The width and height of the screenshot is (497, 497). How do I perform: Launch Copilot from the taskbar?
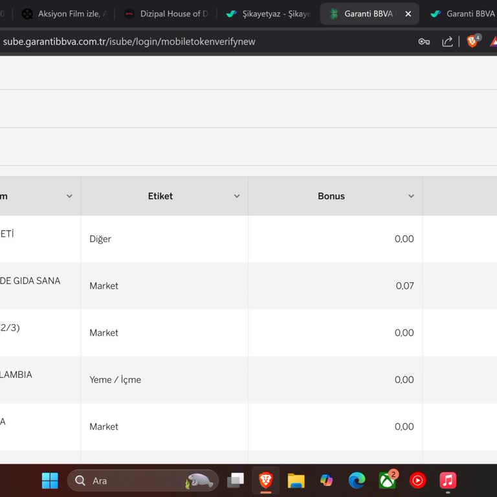326,481
